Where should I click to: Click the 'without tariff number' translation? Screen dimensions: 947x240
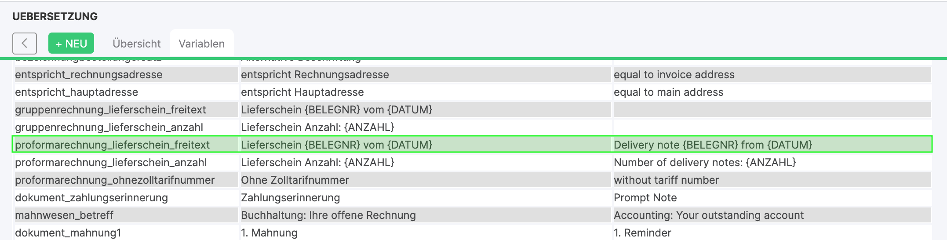point(666,180)
